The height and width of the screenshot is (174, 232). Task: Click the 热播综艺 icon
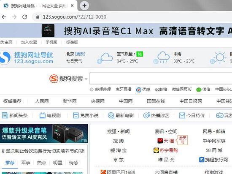click(x=146, y=115)
